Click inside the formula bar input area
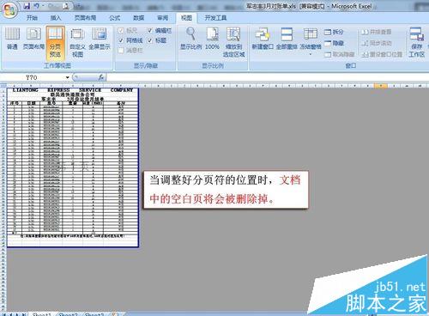Image resolution: width=429 pixels, height=316 pixels. point(268,77)
